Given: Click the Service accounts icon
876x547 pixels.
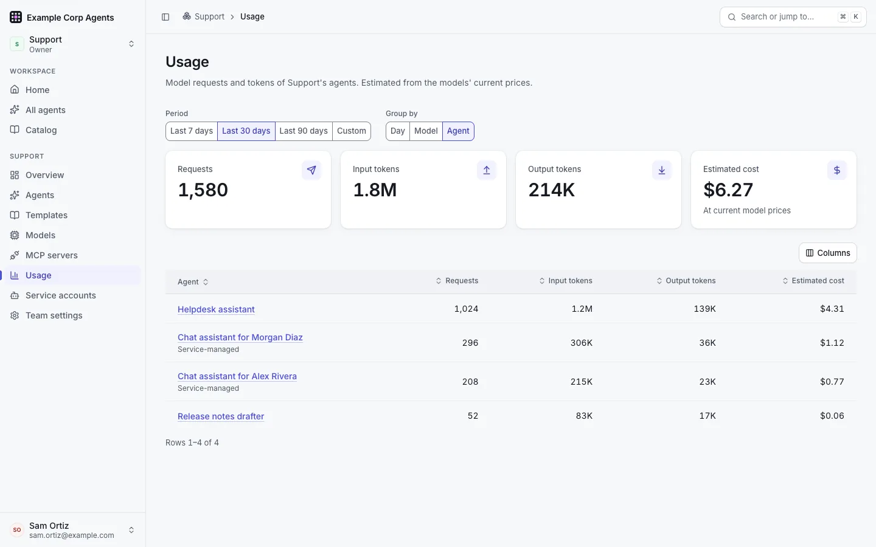Looking at the screenshot, I should [15, 295].
